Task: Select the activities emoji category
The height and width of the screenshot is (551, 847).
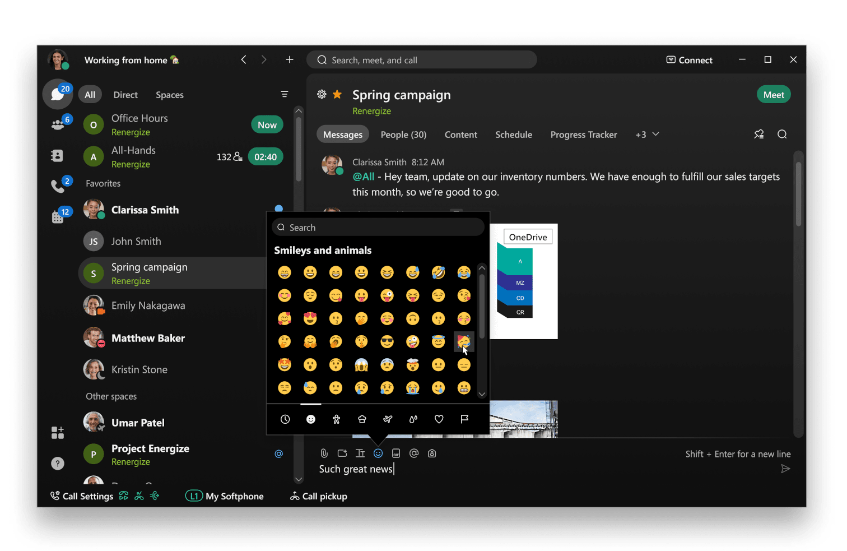Action: click(413, 419)
